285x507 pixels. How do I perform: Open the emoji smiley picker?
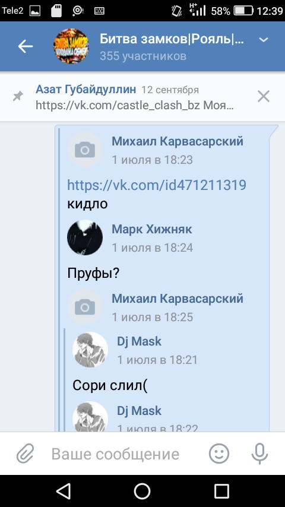pos(219,454)
